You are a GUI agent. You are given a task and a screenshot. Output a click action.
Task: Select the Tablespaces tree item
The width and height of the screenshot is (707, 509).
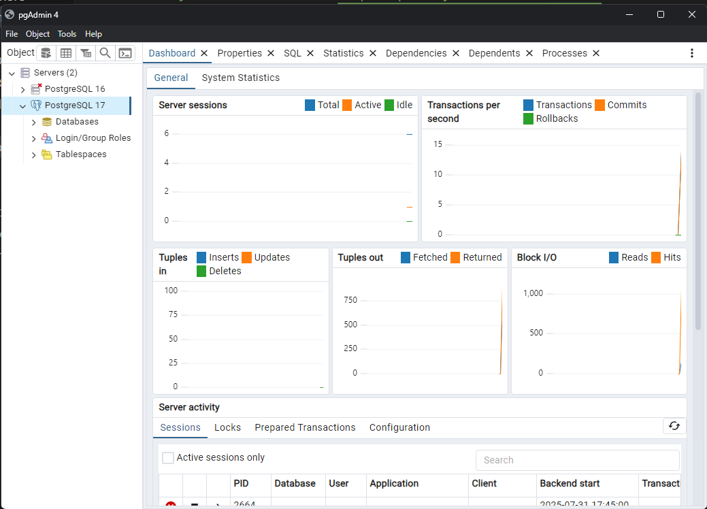pos(81,154)
